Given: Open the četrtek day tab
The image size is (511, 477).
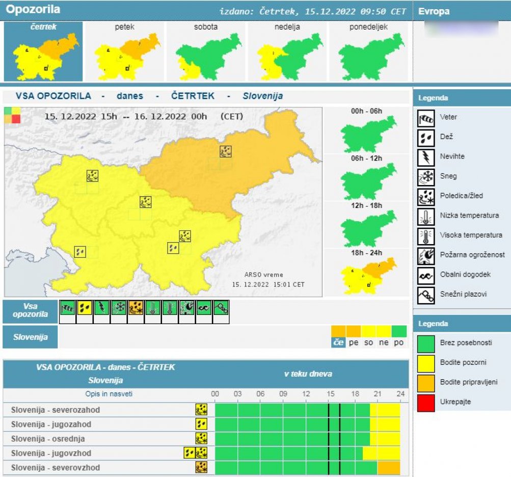Looking at the screenshot, I should 43,51.
